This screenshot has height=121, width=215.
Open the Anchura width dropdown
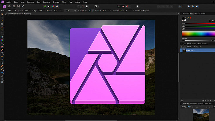click(15, 11)
